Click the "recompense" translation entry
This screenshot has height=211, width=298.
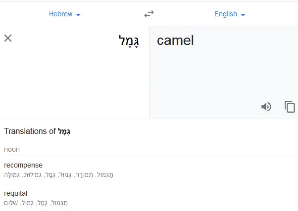[x=23, y=165]
